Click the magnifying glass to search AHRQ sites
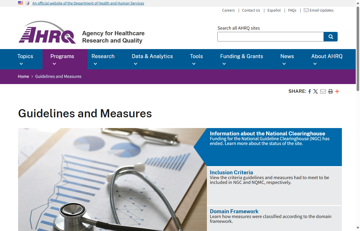 330,37
